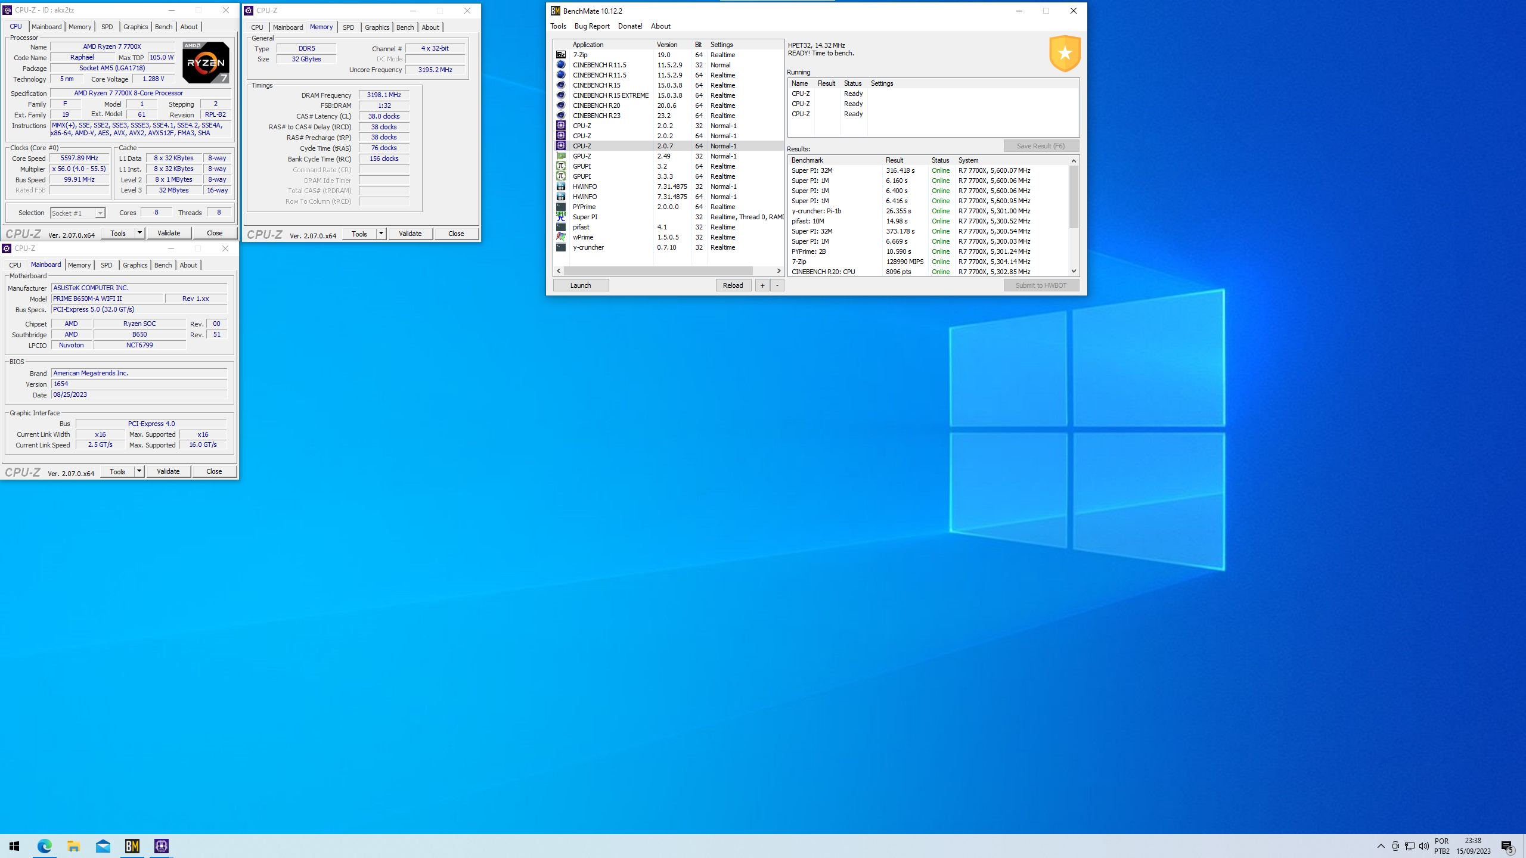
Task: Click the Launch button in BenchMate
Action: (581, 285)
